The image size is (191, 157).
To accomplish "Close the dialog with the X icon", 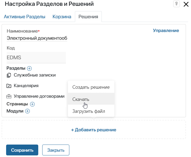I will [186, 5].
